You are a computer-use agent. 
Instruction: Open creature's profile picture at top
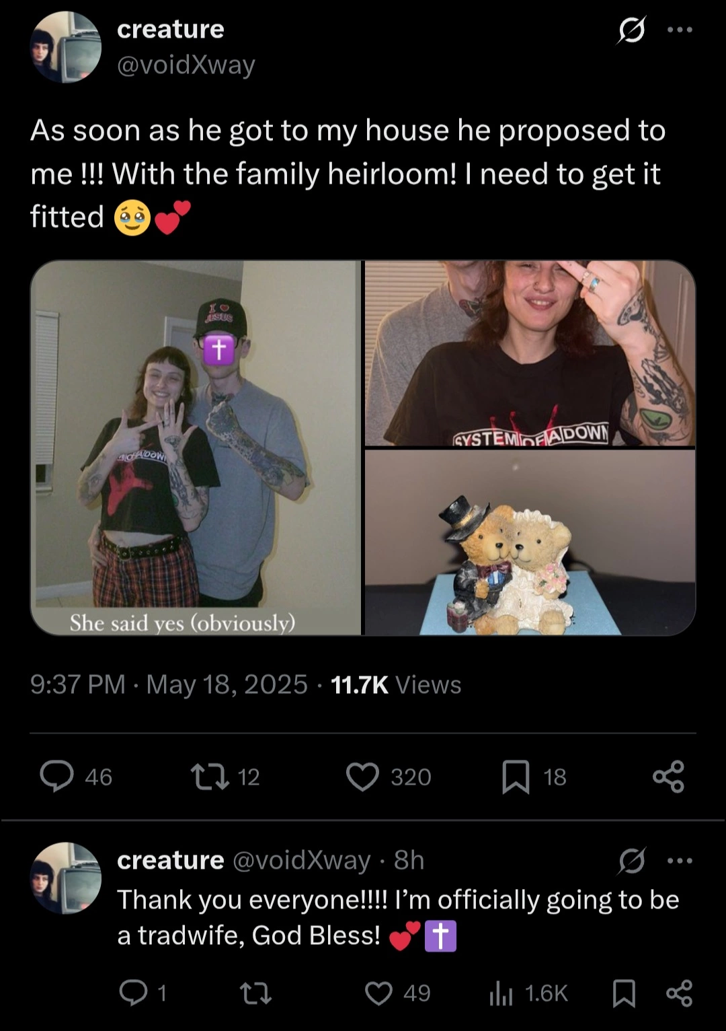point(65,47)
